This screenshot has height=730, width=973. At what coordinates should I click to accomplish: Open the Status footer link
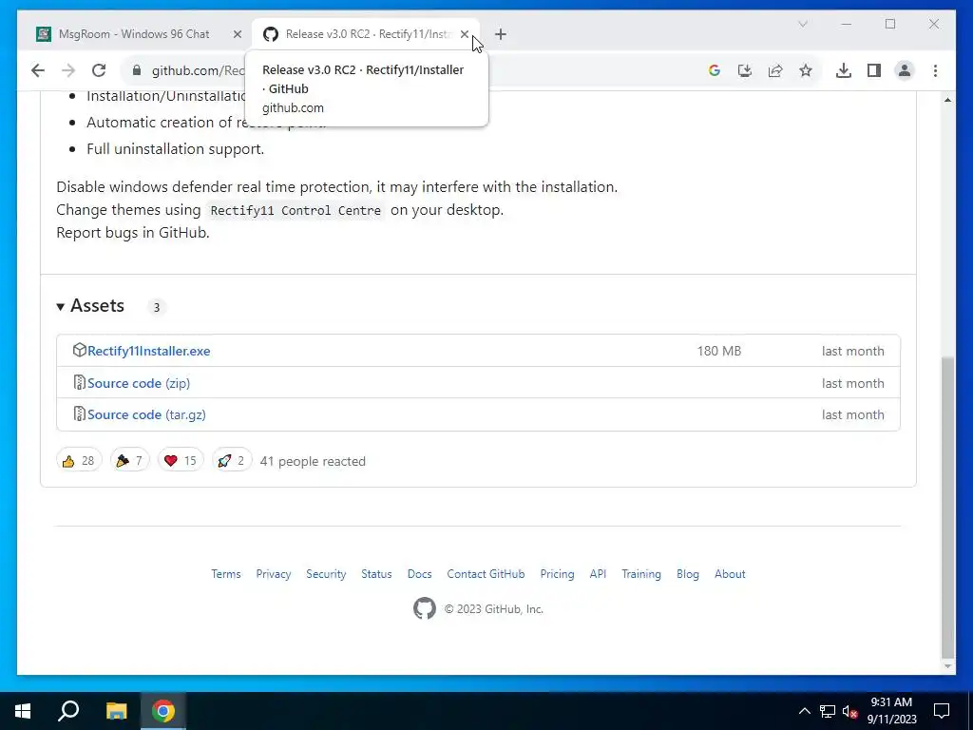coord(376,574)
